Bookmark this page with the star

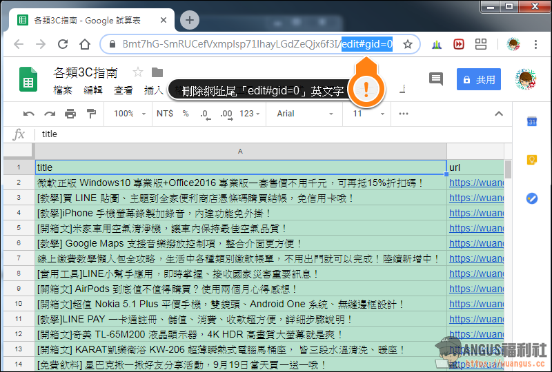[408, 44]
